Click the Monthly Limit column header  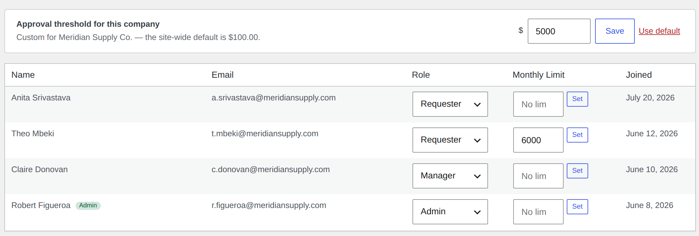538,75
